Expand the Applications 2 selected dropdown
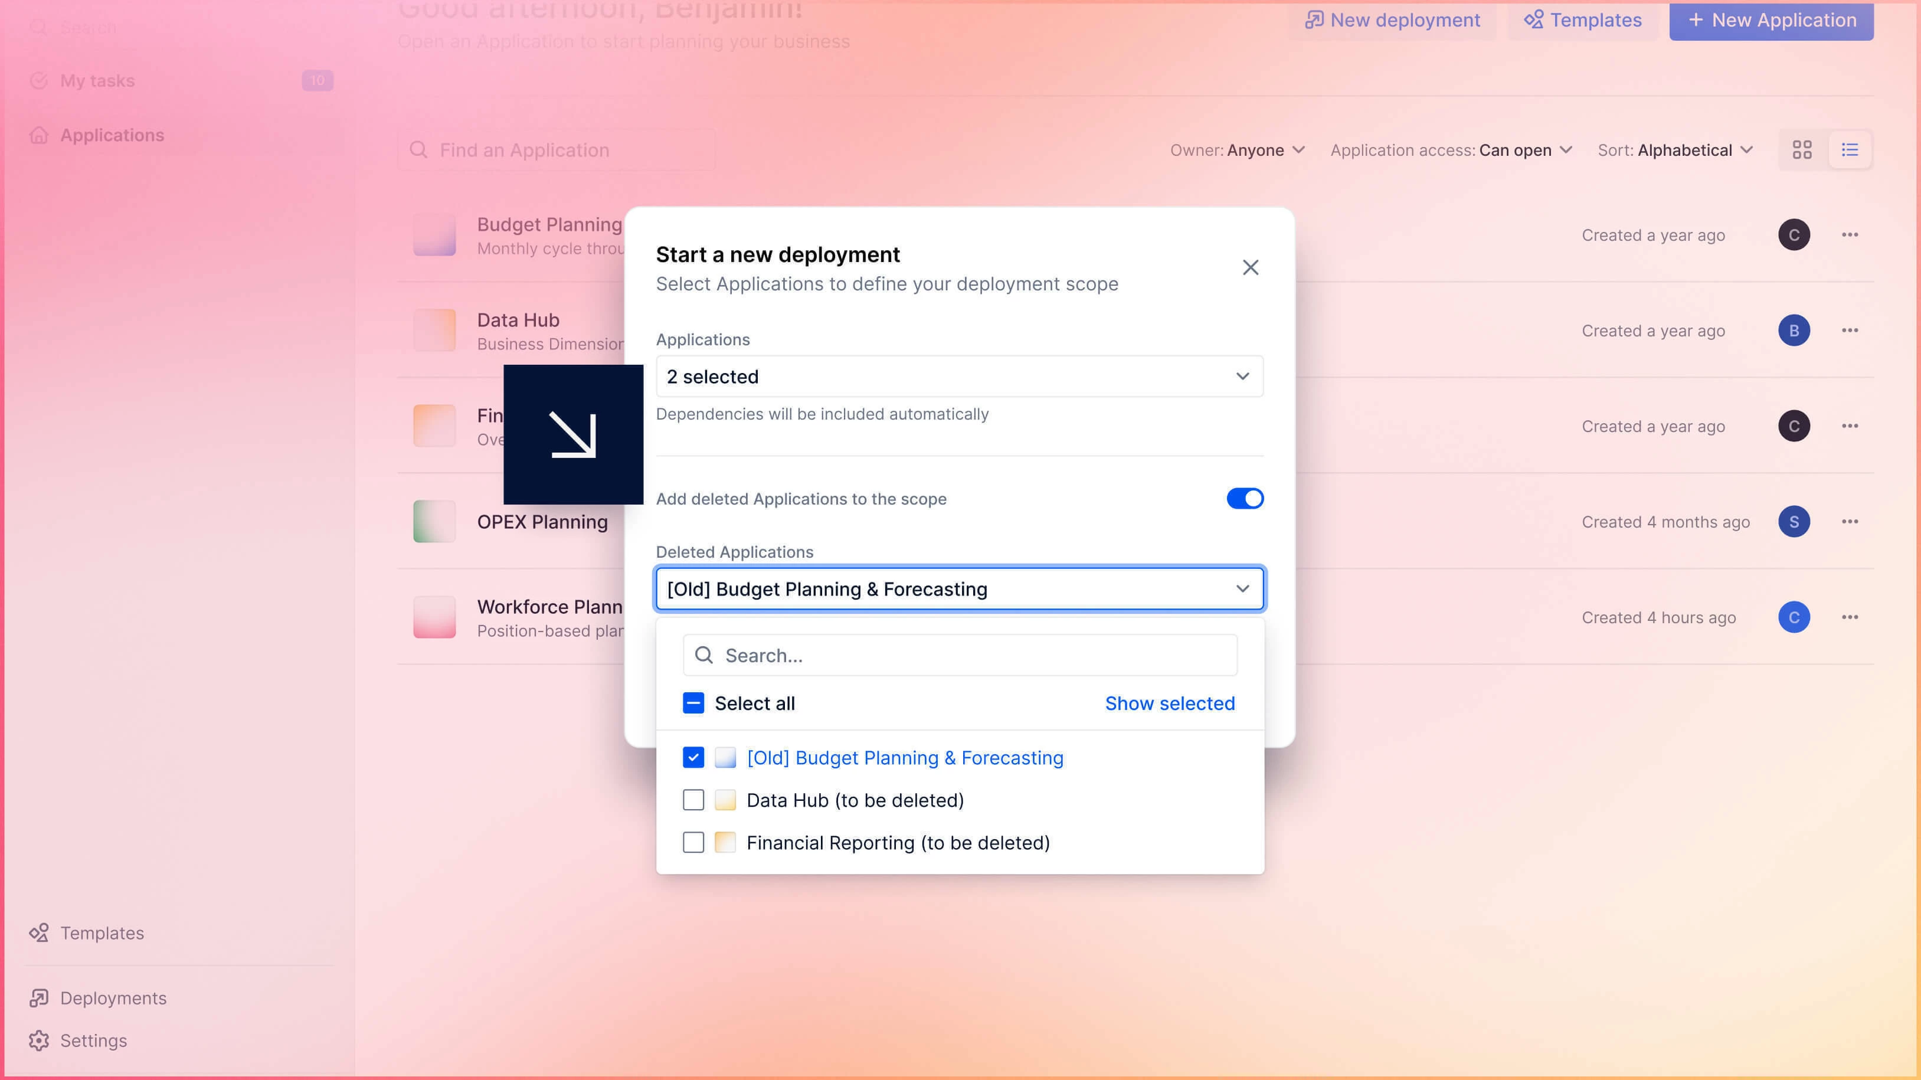Screen dimensions: 1921x1080 [959, 376]
